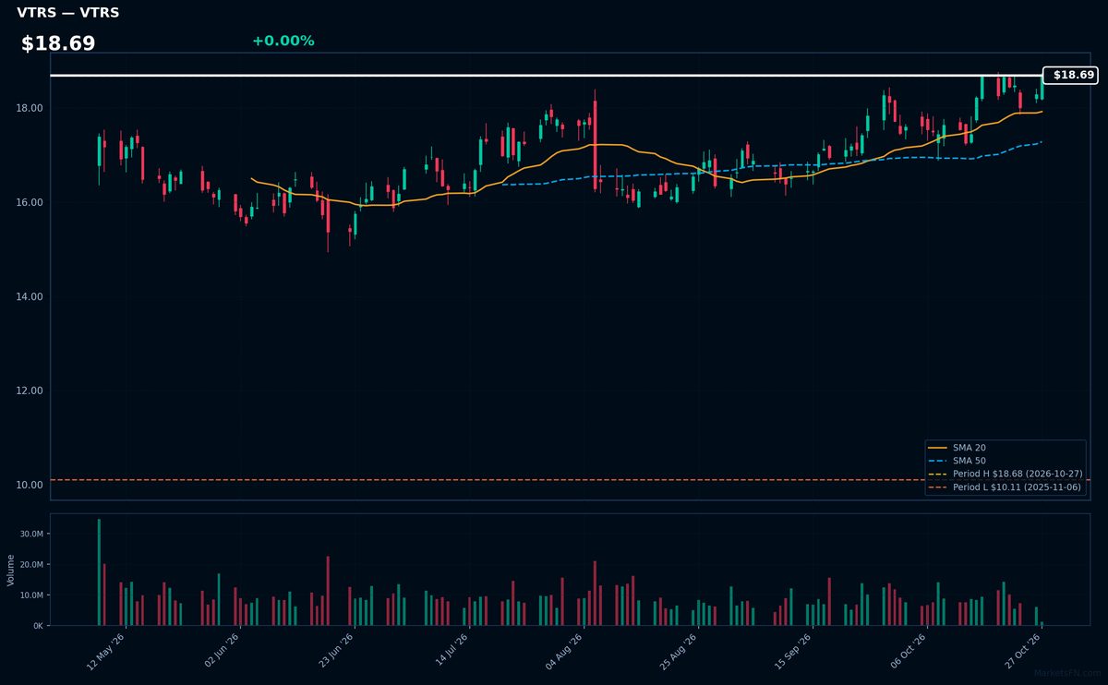The height and width of the screenshot is (685, 1108).
Task: Click the 30.0M volume axis label
Action: (x=31, y=534)
